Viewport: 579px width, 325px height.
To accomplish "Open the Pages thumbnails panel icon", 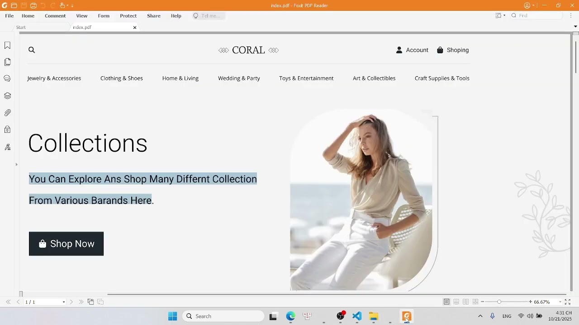I will tap(7, 62).
